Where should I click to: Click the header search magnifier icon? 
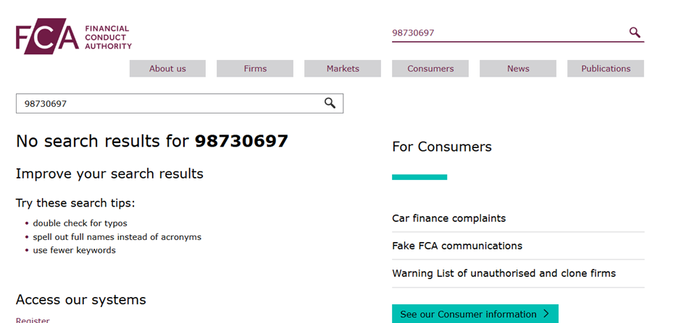point(635,33)
